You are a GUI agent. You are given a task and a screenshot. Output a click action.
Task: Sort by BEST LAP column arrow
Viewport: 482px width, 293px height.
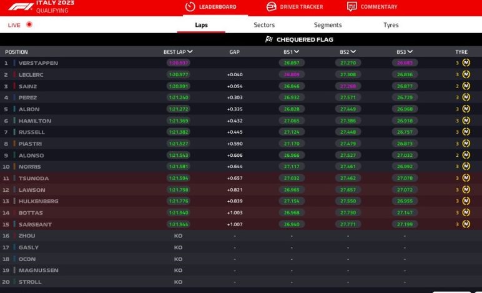click(x=190, y=52)
